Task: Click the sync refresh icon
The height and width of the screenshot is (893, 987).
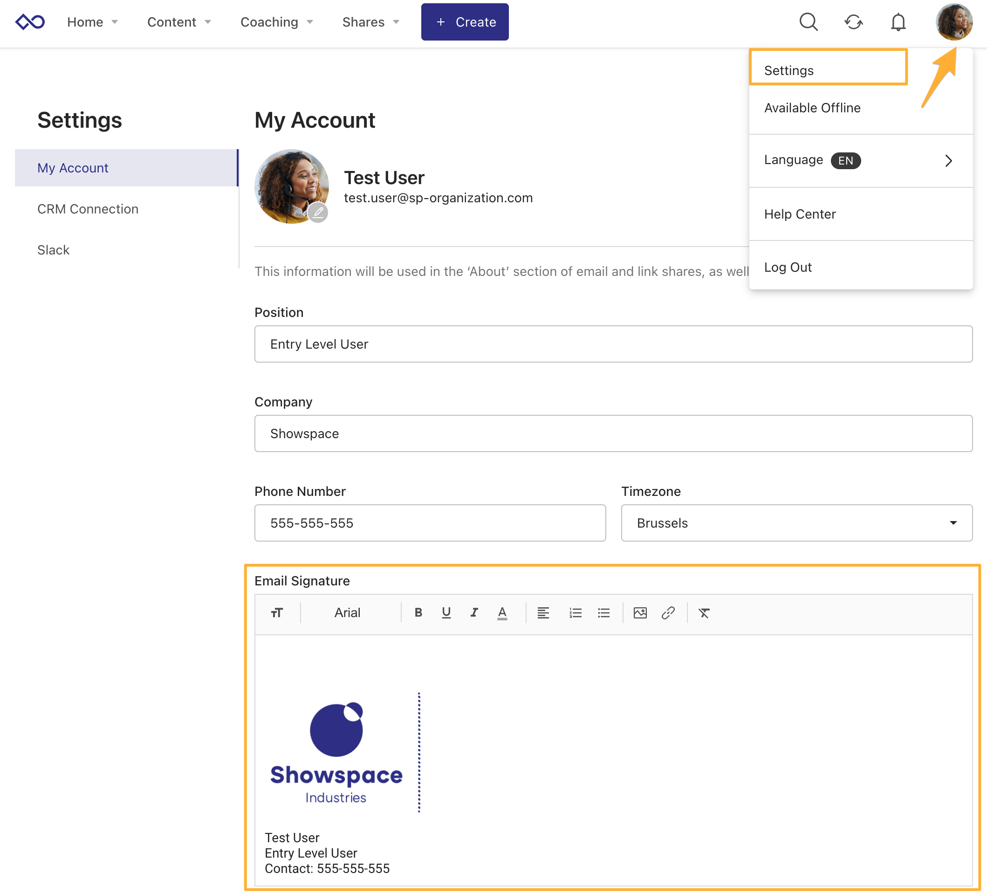Action: (853, 22)
